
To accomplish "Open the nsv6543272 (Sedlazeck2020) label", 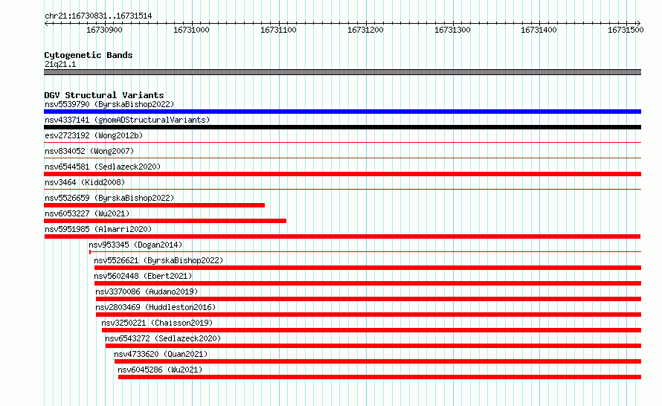I will coord(163,338).
